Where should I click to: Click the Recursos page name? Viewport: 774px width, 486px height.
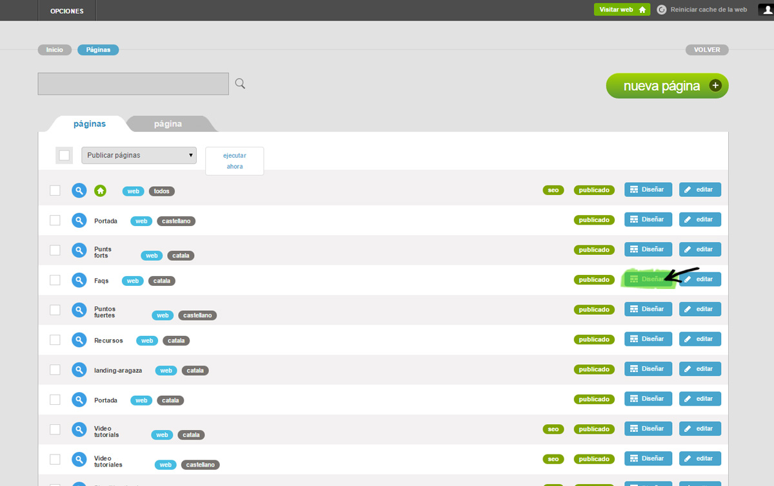(108, 341)
